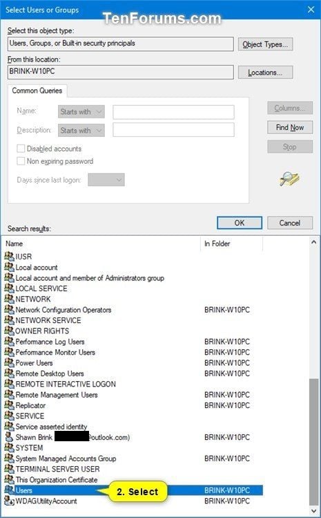Select the 'Users' name in results
321x518 pixels.
coord(23,490)
